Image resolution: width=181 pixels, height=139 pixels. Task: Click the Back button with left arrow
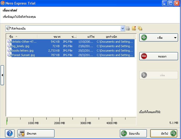coord(133,133)
